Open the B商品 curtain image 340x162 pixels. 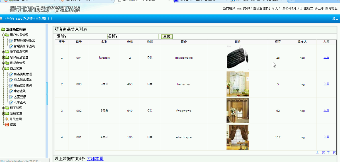click(x=238, y=110)
